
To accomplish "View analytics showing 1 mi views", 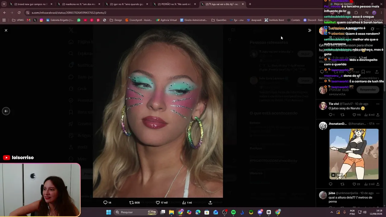I will point(187,203).
